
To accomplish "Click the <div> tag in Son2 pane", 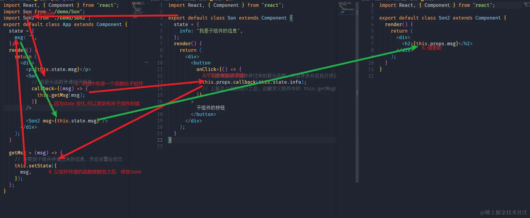I will coord(403,37).
